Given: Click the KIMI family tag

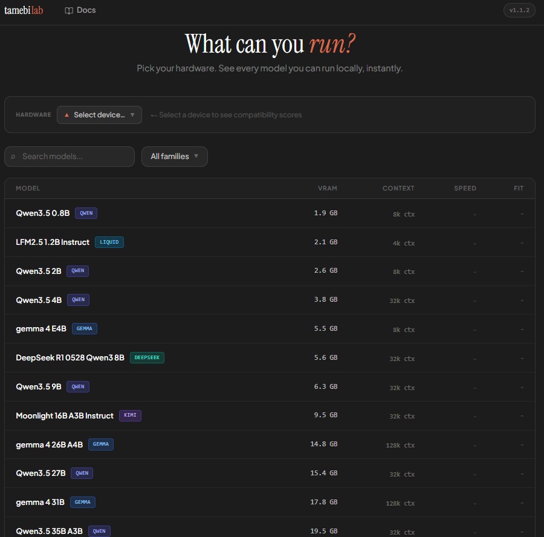Looking at the screenshot, I should tap(130, 415).
